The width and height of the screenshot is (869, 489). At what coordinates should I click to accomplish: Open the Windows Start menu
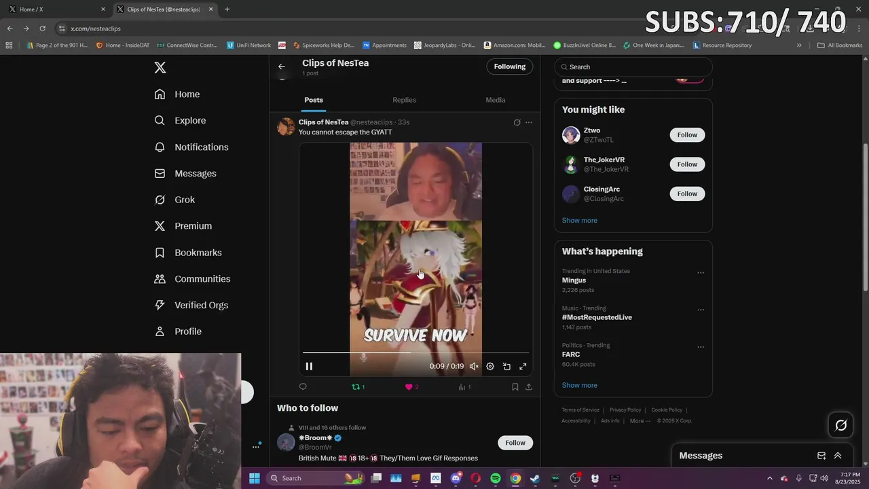255,478
